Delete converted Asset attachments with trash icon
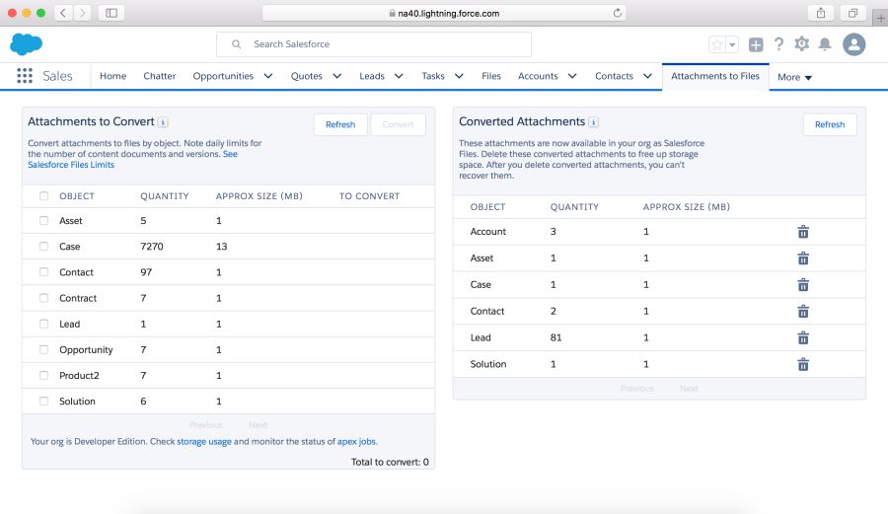The image size is (888, 514). pos(803,258)
